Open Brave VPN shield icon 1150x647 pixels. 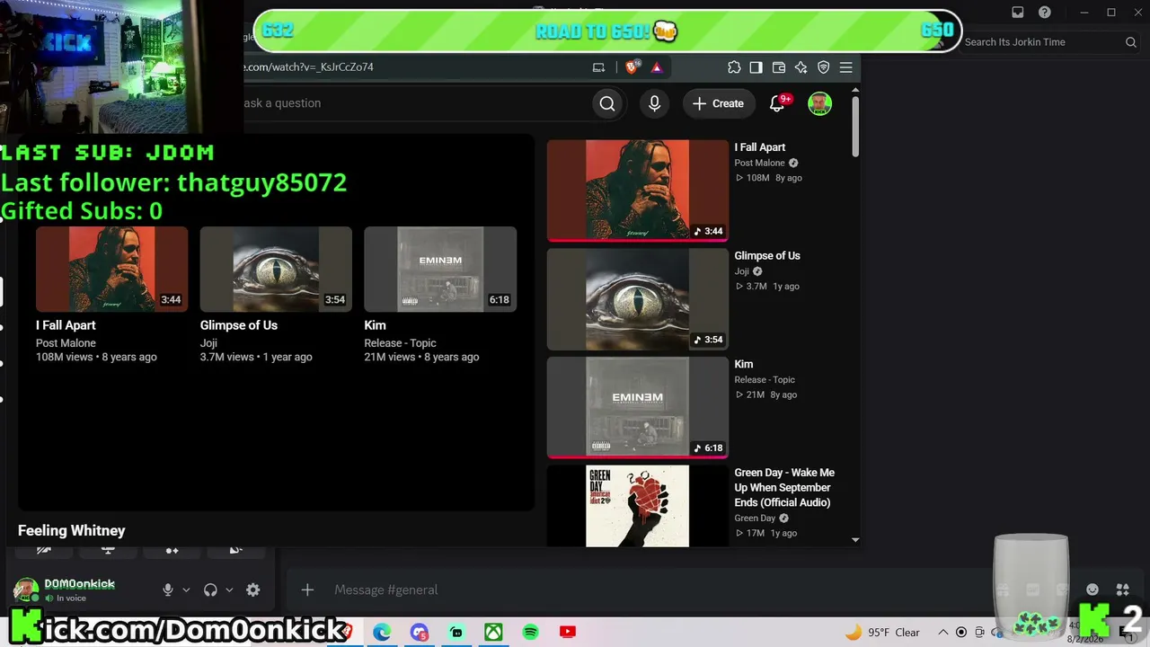point(823,67)
